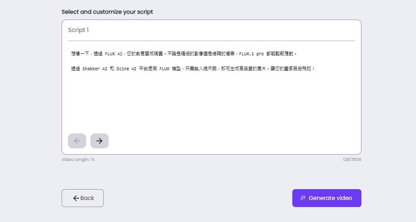The height and width of the screenshot is (222, 416).
Task: Edit the Script 1 title field
Action: click(211, 30)
